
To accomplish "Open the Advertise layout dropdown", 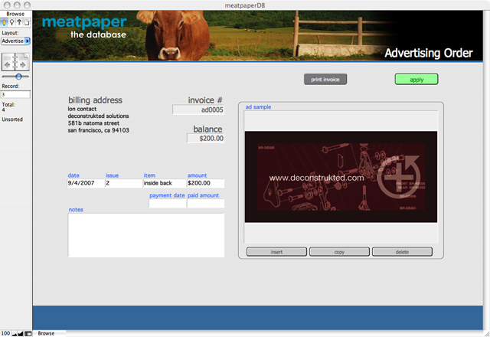I will tap(27, 41).
